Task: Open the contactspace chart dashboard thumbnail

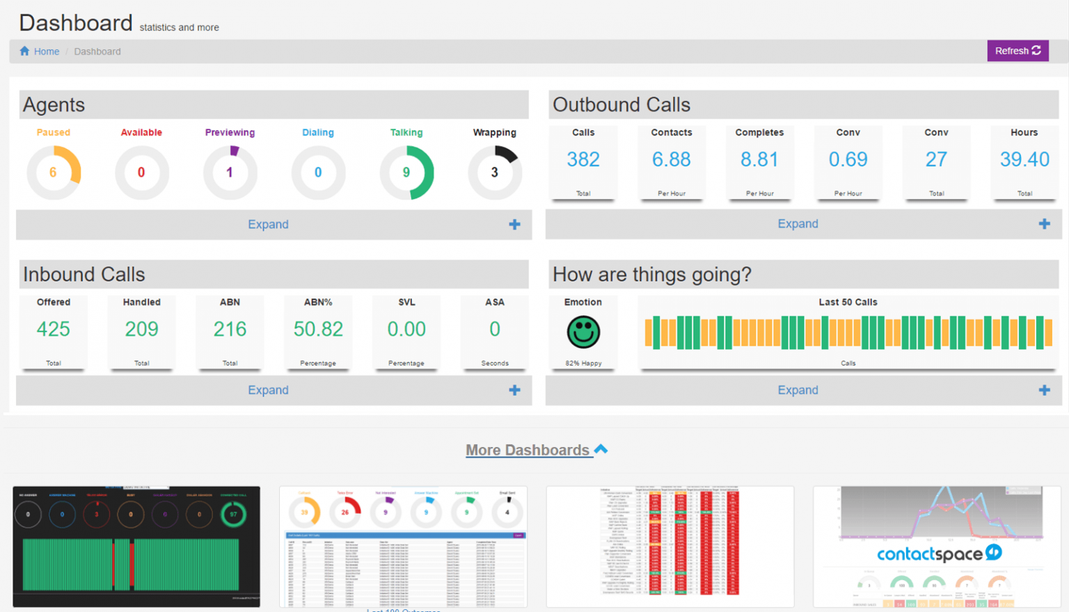Action: (x=937, y=547)
